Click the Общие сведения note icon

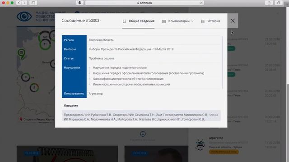(x=125, y=21)
